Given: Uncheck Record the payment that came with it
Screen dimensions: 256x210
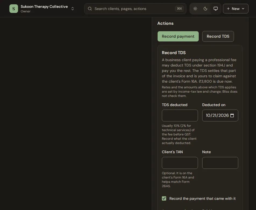Looking at the screenshot, I should [x=164, y=198].
